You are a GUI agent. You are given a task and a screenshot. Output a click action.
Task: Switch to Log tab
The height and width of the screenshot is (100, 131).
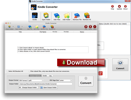click(50, 76)
